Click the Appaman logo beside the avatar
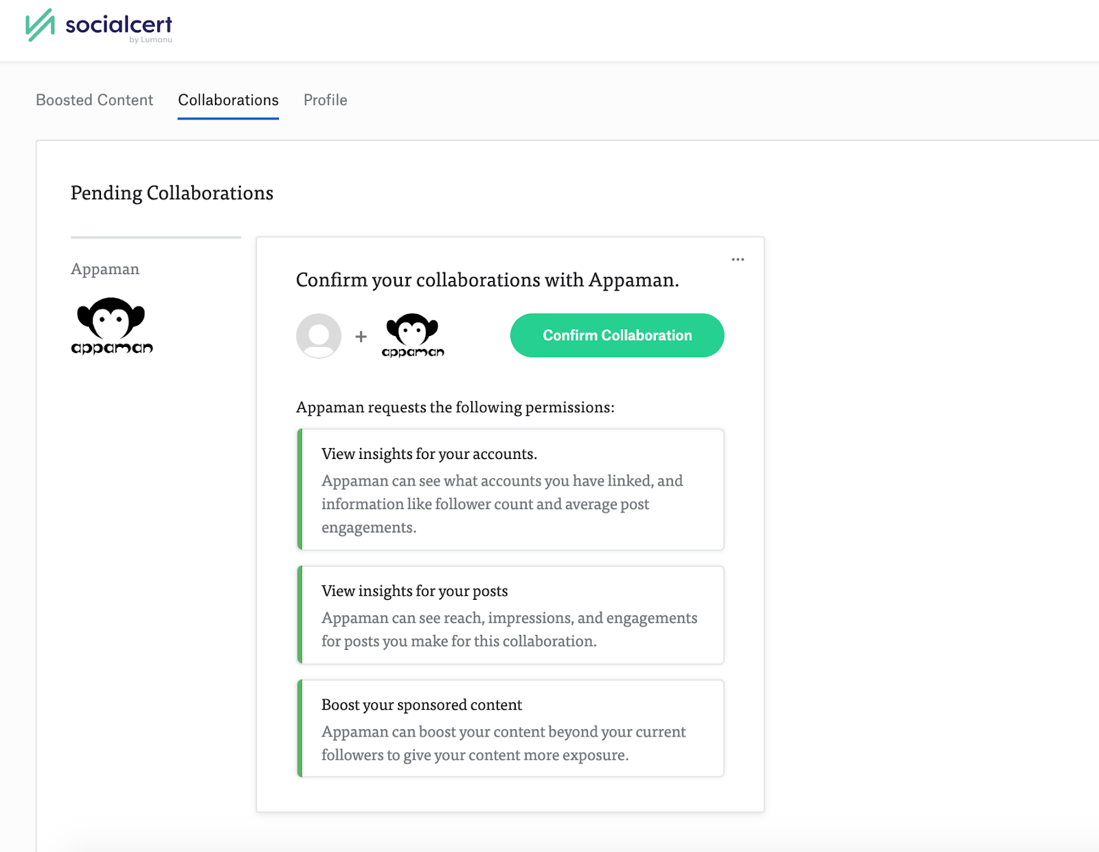1099x852 pixels. [413, 335]
